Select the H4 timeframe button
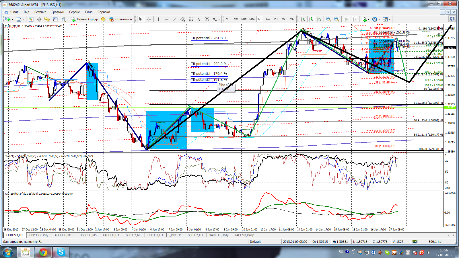The width and height of the screenshot is (459, 258). (268, 19)
